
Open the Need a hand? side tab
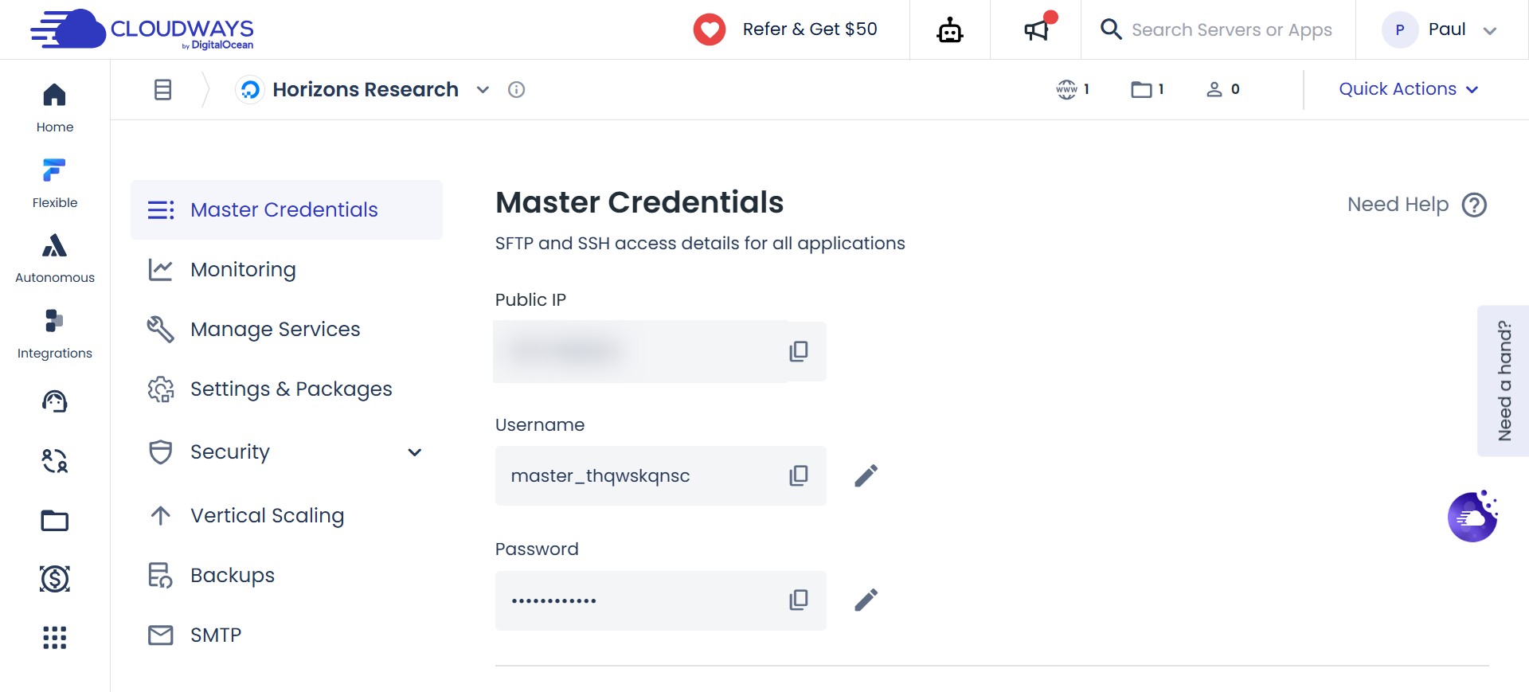point(1504,381)
